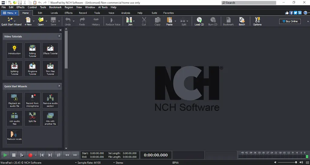Image resolution: width=310 pixels, height=165 pixels.
Task: Start the Split file wizard
Action: pyautogui.click(x=32, y=118)
